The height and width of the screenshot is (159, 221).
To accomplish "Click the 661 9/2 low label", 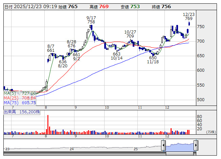I will point(76,56).
